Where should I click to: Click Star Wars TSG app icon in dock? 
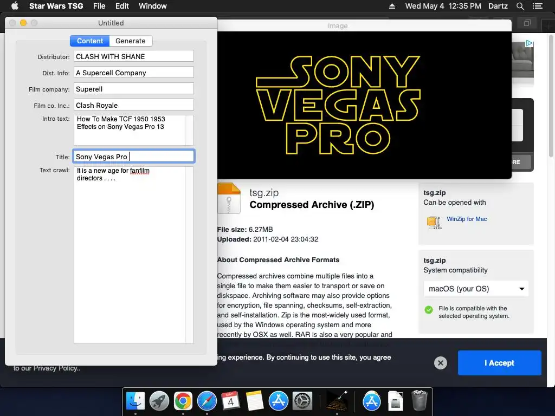pos(337,401)
